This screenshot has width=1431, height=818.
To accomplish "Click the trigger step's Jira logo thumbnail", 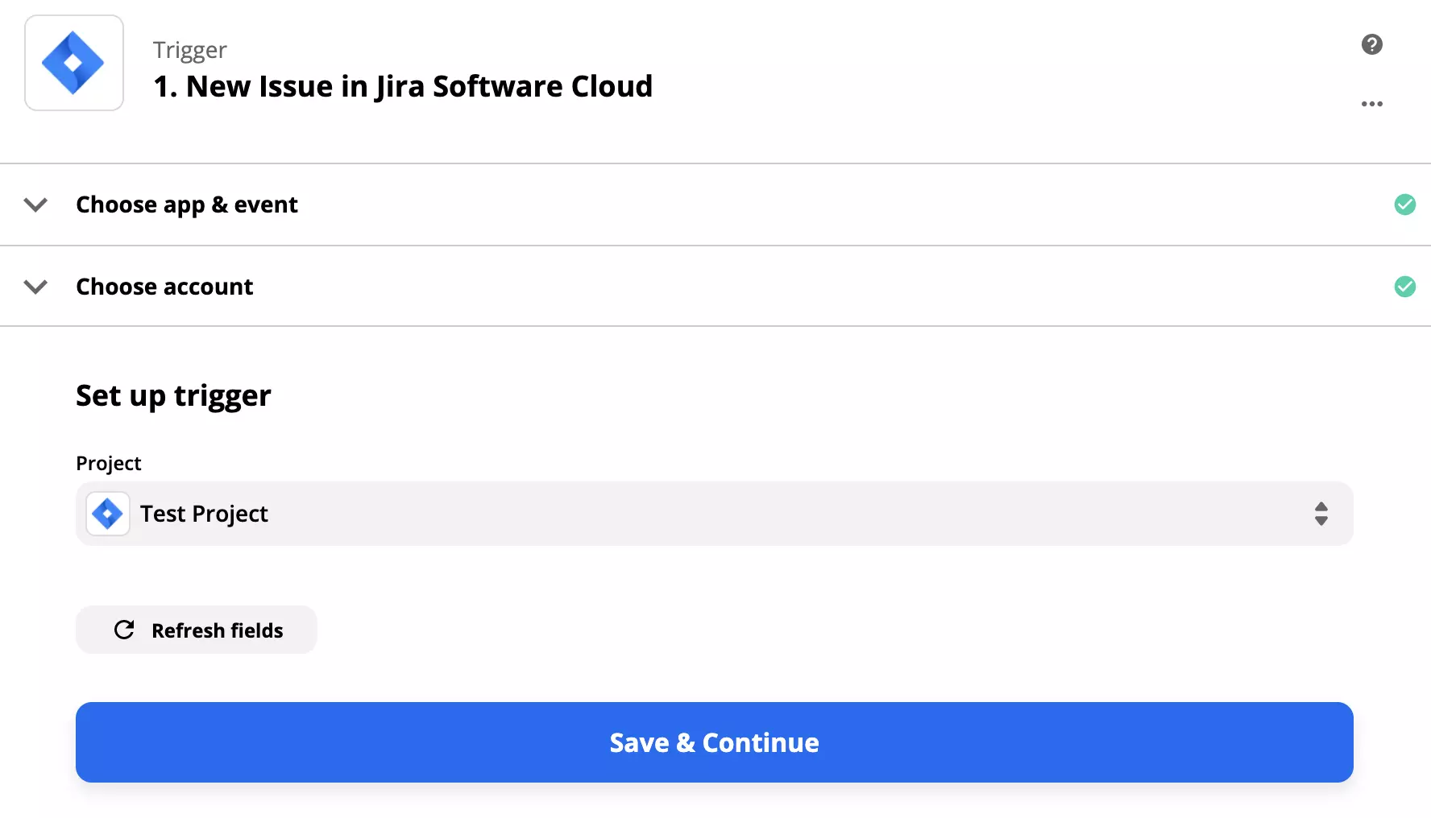I will [x=73, y=62].
